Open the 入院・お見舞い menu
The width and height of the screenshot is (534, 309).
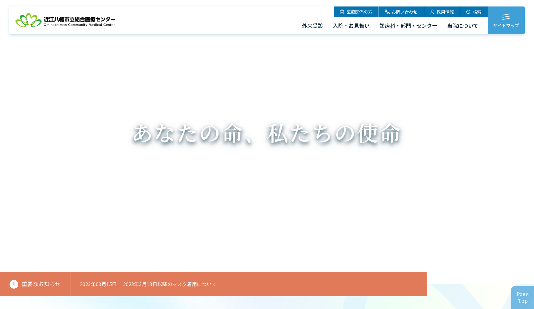pyautogui.click(x=351, y=26)
